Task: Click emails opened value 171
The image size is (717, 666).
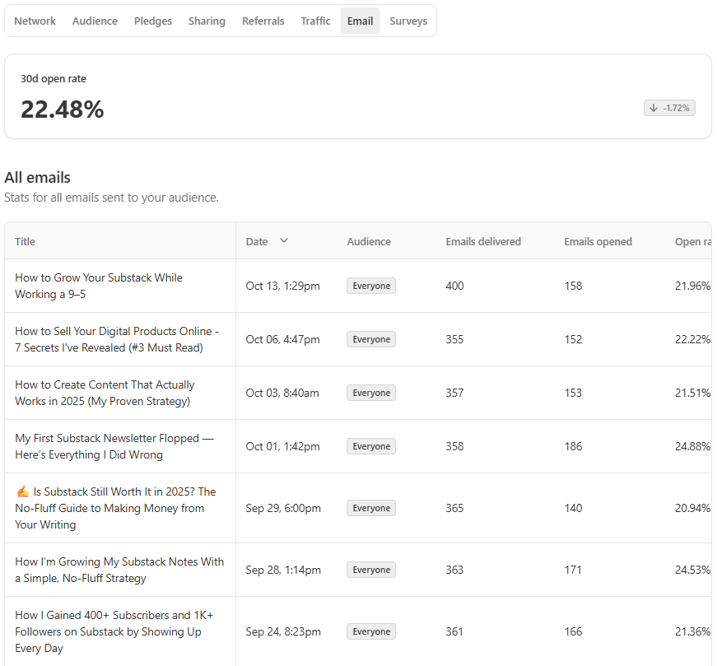Action: [573, 570]
